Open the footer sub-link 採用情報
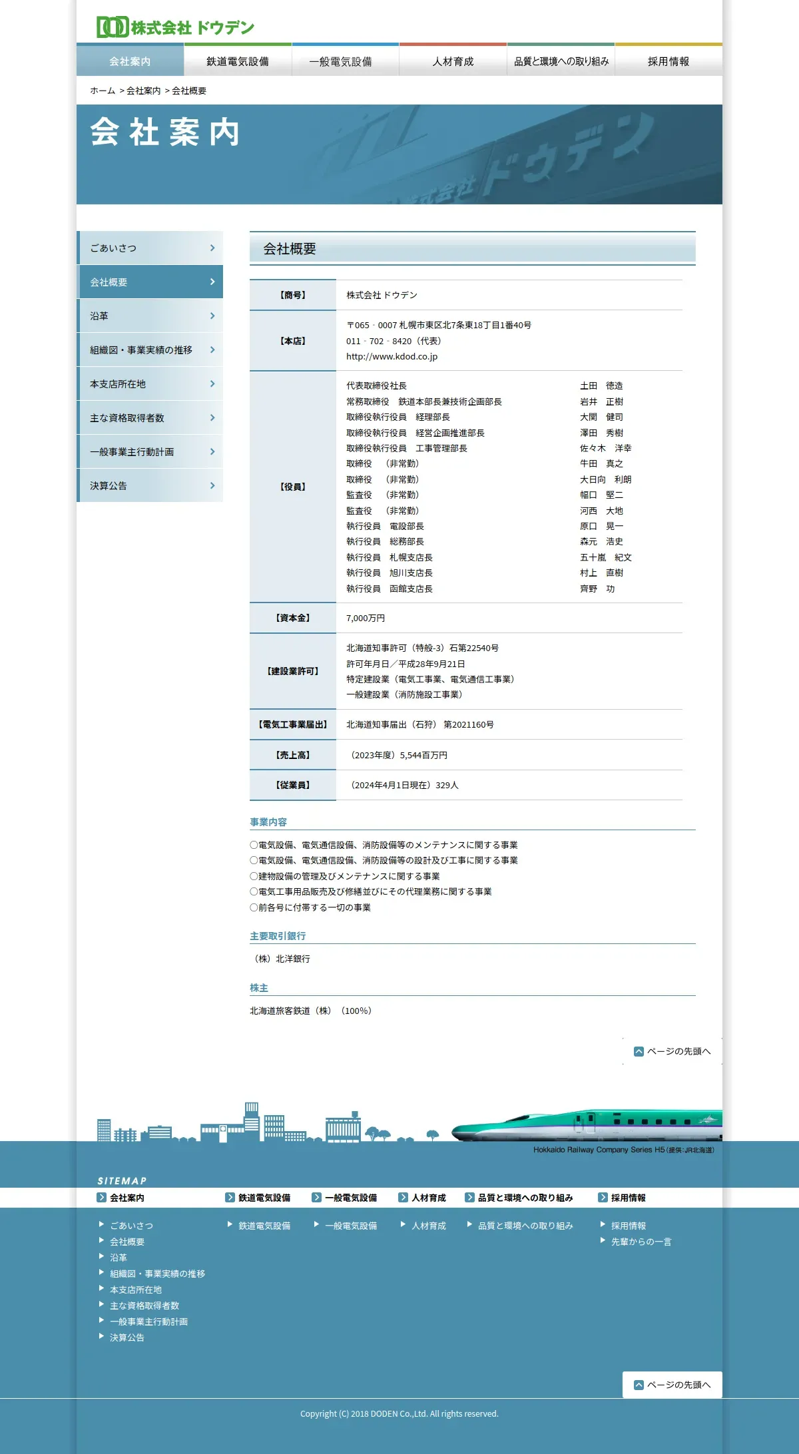The image size is (799, 1454). (x=629, y=1226)
